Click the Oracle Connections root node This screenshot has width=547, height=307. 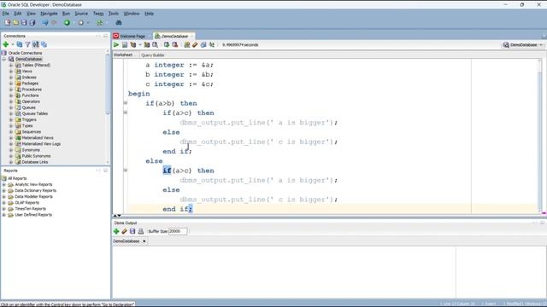tap(25, 53)
